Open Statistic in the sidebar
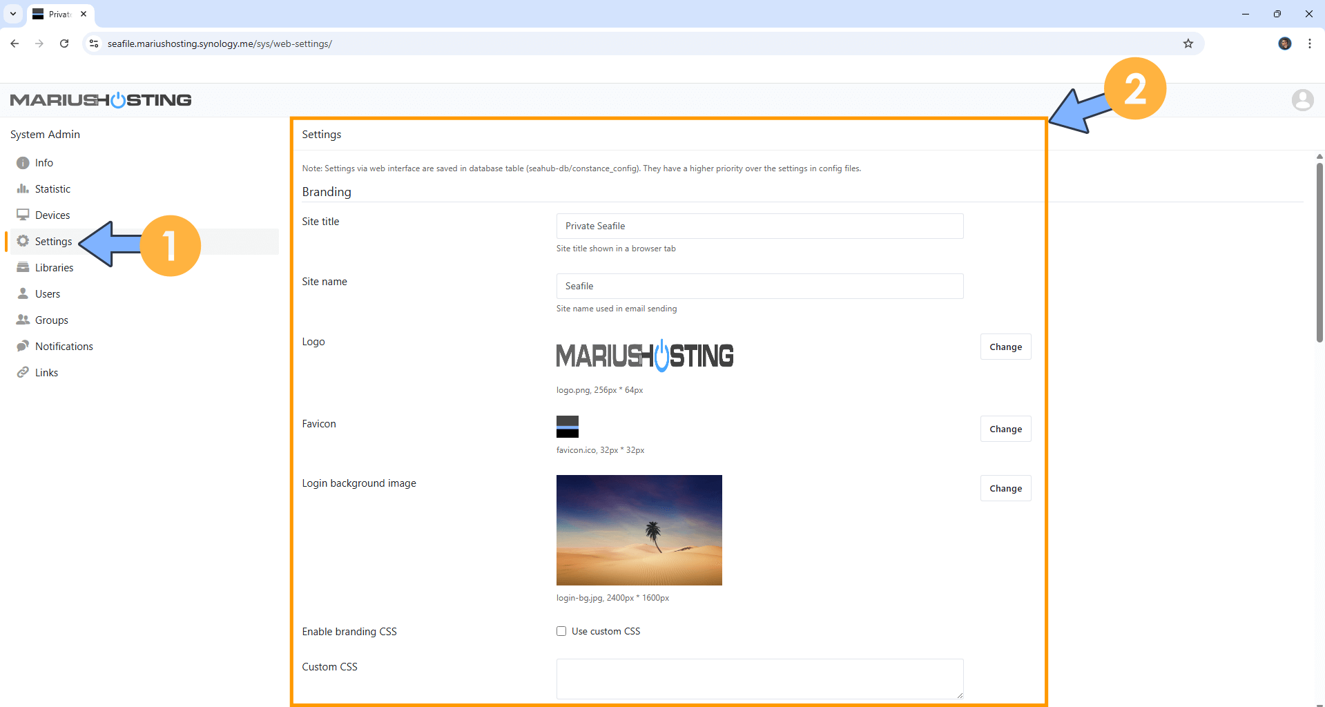Viewport: 1325px width, 707px height. [x=52, y=189]
